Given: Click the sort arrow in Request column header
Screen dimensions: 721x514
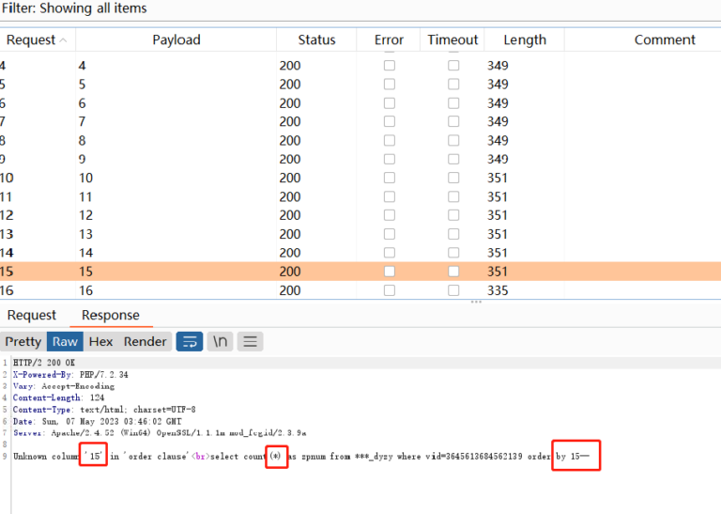Looking at the screenshot, I should pos(63,39).
